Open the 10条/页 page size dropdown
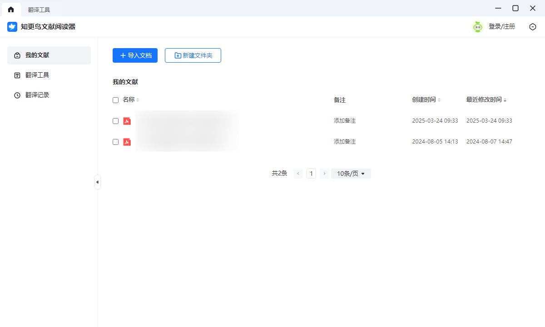The image size is (545, 327). coord(351,173)
